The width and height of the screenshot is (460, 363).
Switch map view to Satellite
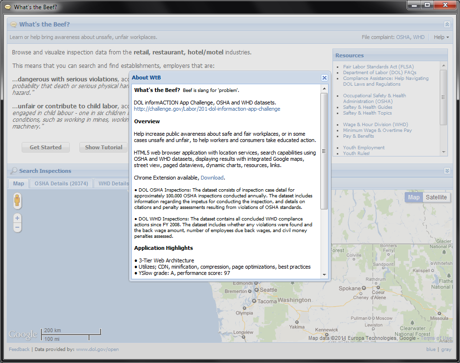(x=436, y=197)
